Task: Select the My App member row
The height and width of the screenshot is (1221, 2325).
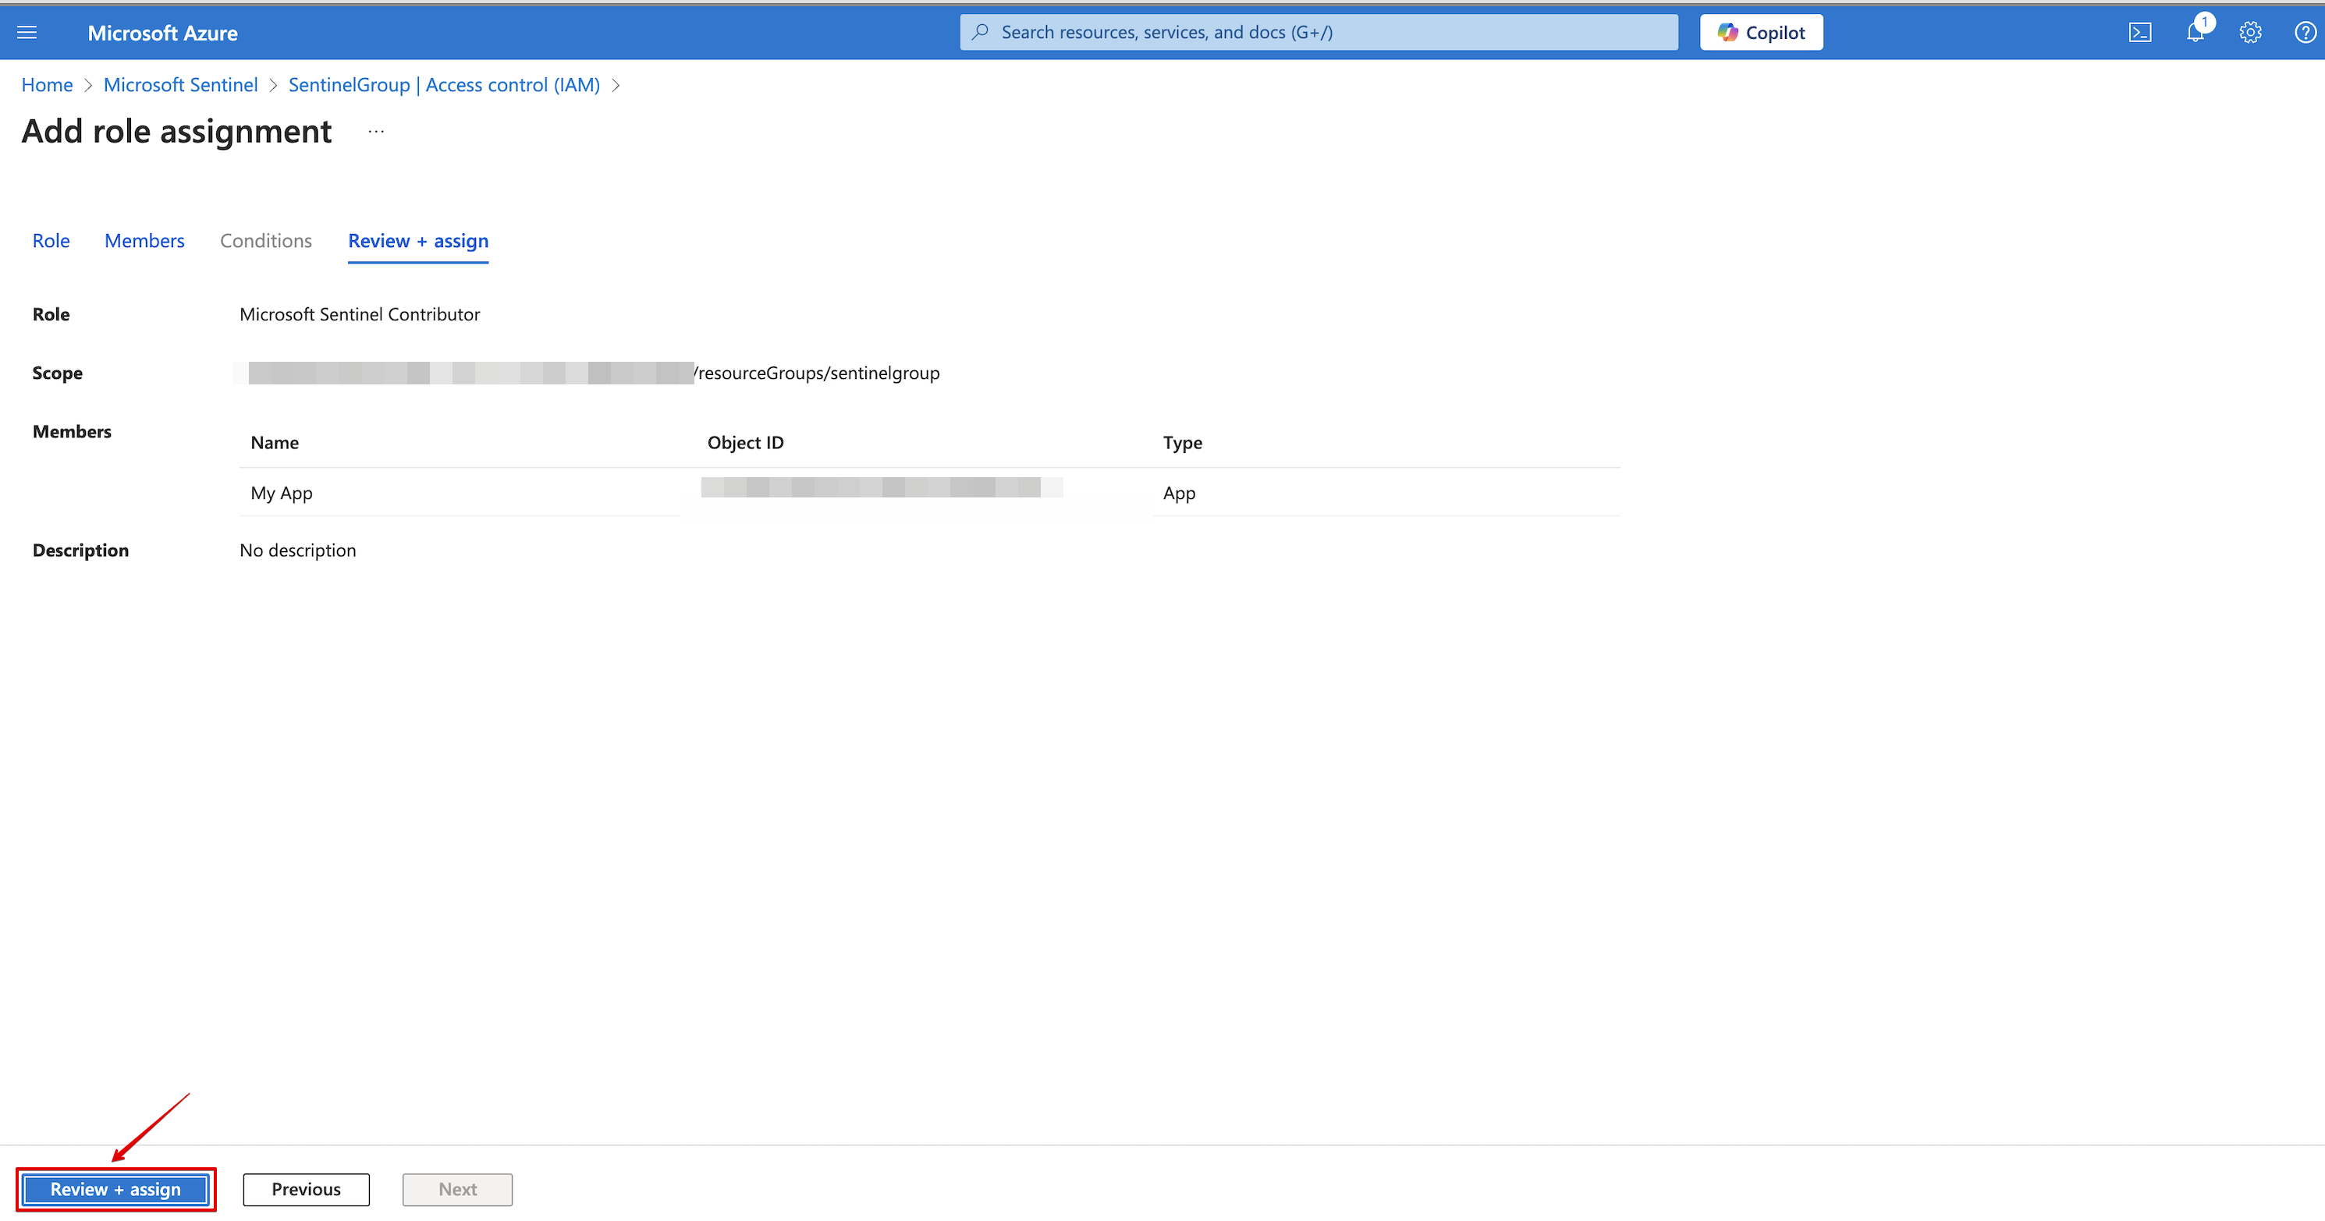Action: pos(282,492)
